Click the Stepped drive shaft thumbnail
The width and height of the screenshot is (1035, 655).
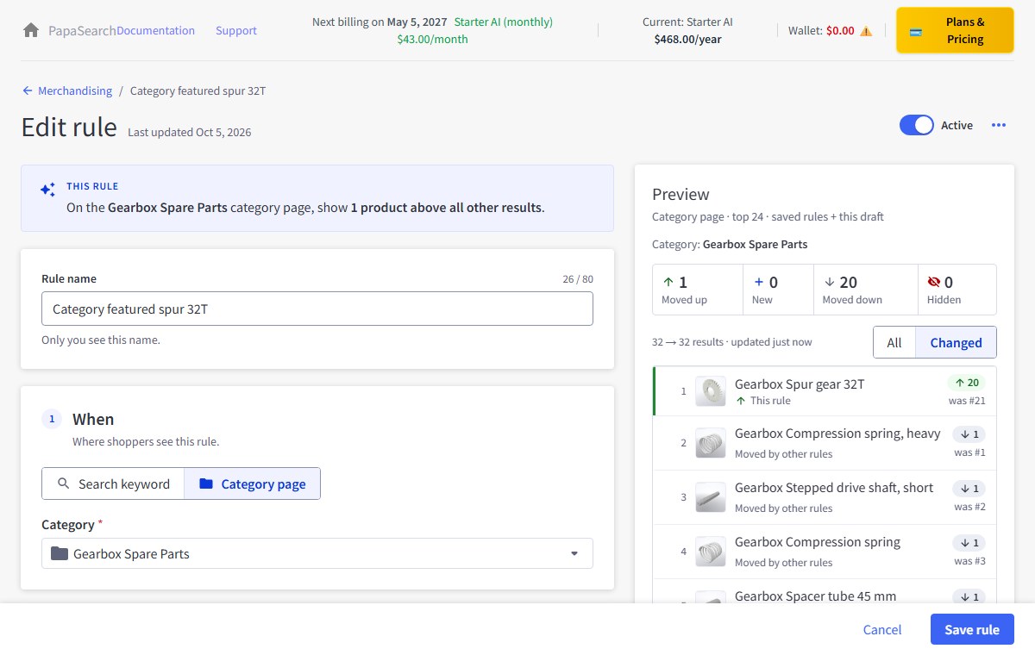tap(711, 497)
